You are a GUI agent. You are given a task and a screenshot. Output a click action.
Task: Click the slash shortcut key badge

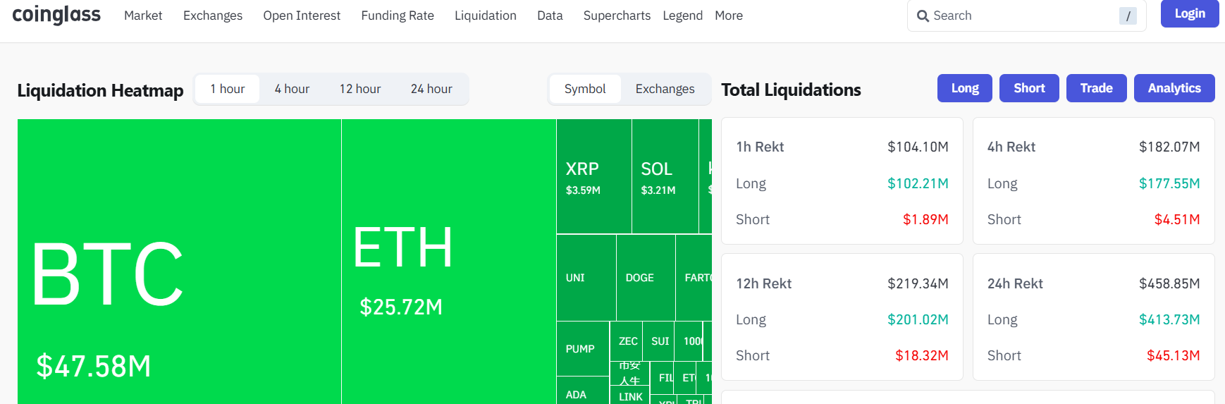pyautogui.click(x=1128, y=16)
